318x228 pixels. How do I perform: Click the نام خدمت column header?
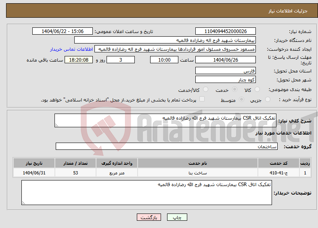point(197,163)
